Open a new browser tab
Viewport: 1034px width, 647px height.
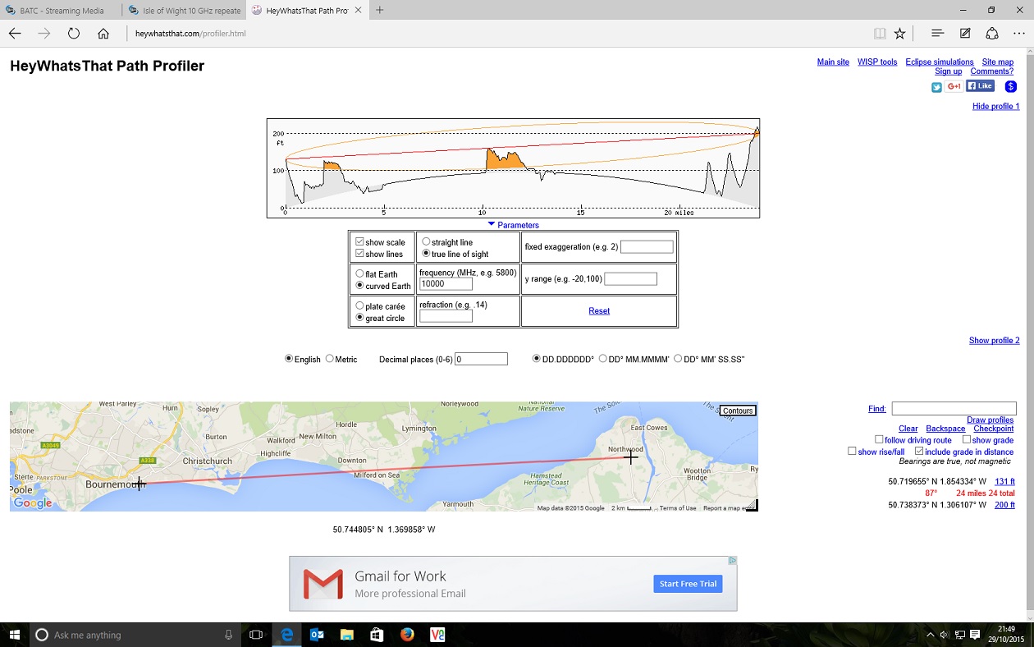380,11
